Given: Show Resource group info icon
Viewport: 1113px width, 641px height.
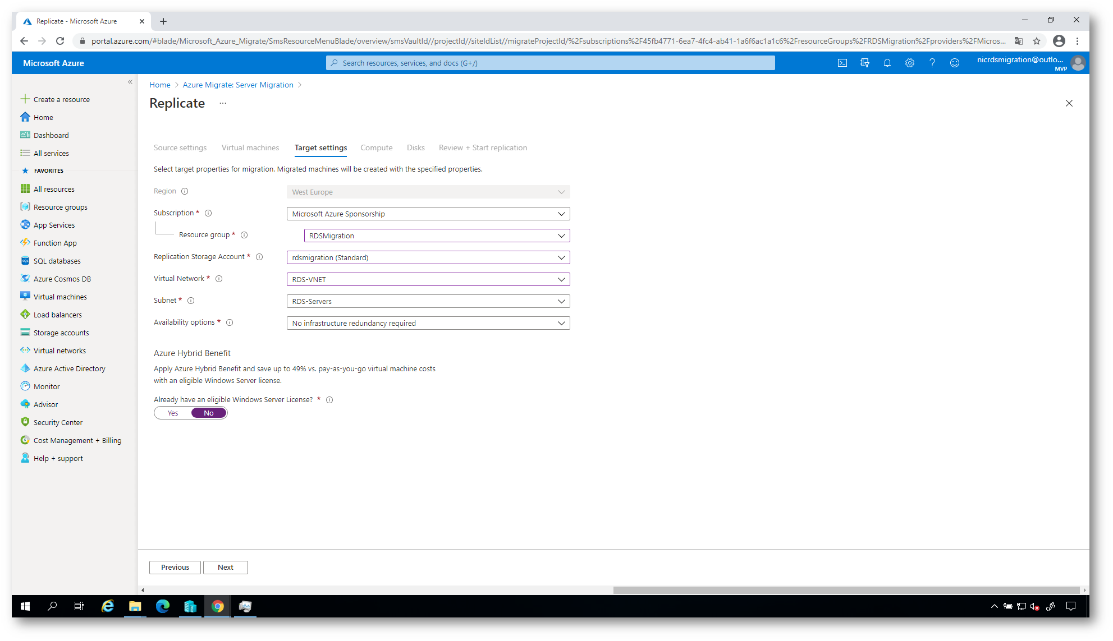Looking at the screenshot, I should [244, 235].
